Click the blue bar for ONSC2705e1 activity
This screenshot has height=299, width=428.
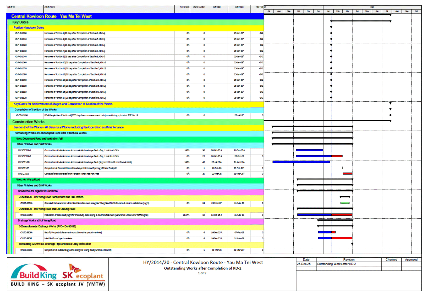[309, 150]
